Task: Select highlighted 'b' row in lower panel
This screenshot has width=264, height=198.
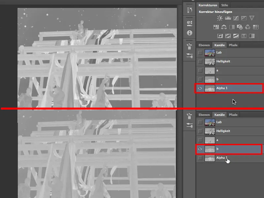Action: (229, 149)
